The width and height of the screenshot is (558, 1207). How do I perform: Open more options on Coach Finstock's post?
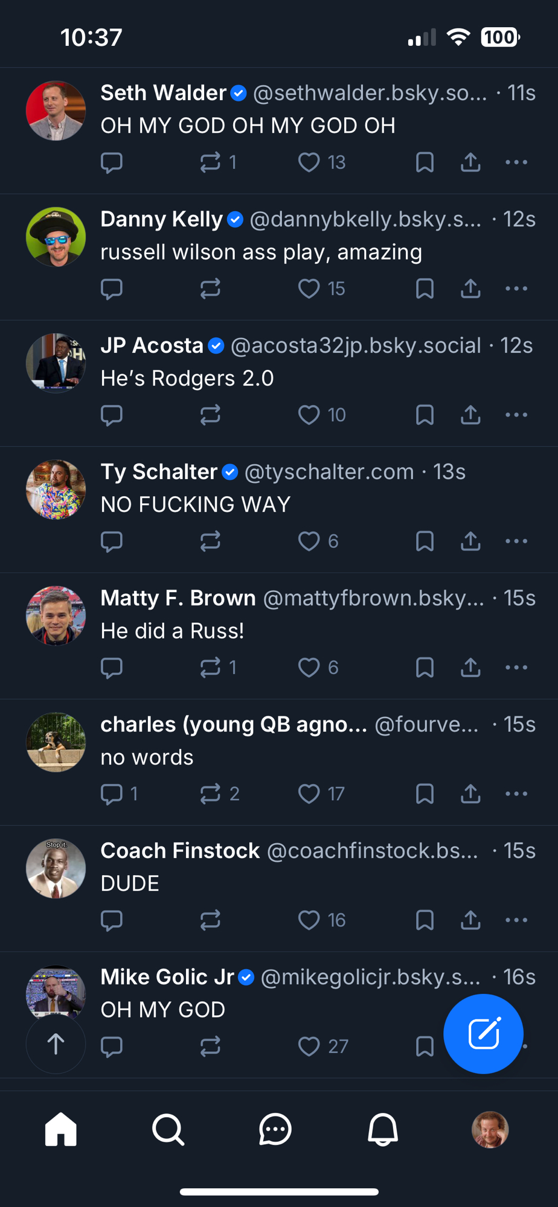[516, 920]
